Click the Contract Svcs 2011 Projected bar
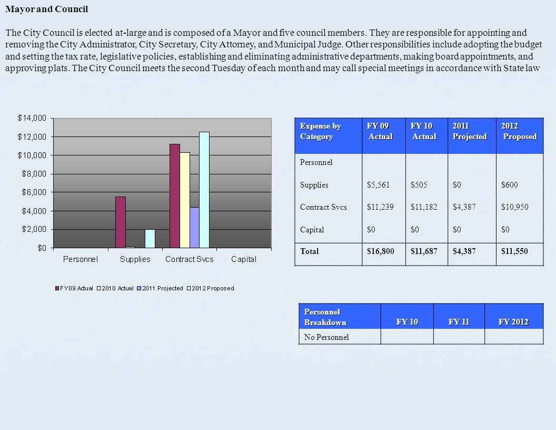The width and height of the screenshot is (556, 430). coord(194,228)
